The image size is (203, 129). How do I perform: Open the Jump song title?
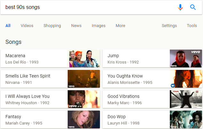tap(113, 56)
